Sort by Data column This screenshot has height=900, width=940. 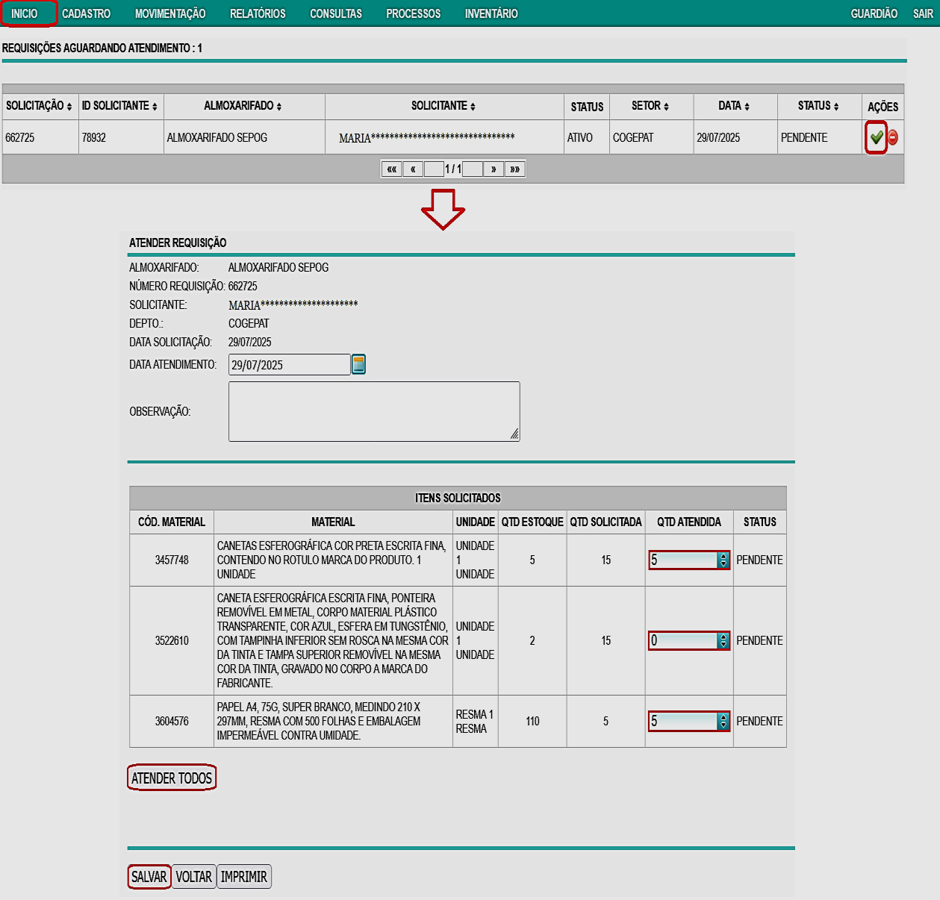(735, 106)
